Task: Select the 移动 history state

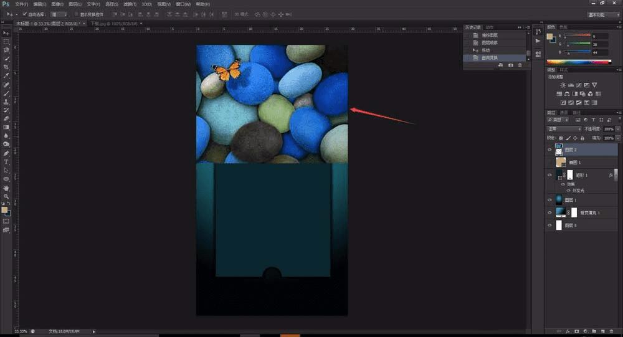Action: pyautogui.click(x=487, y=50)
